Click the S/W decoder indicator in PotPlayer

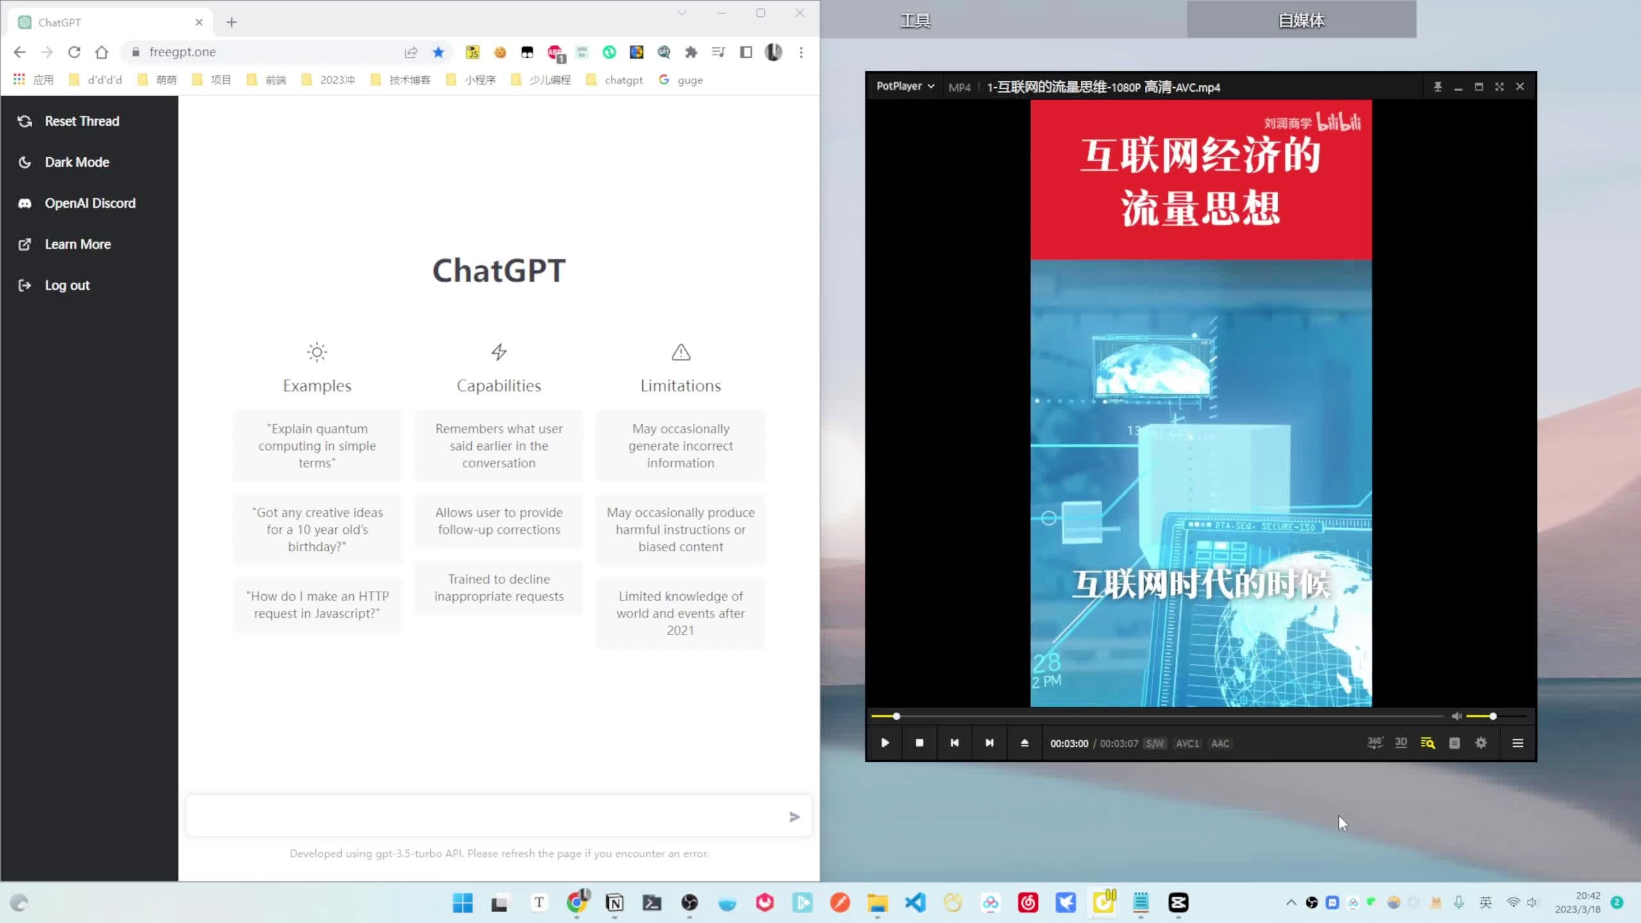[1154, 744]
